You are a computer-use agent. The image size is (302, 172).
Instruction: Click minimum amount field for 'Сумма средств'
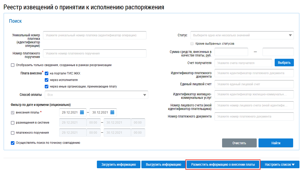tap(231, 52)
